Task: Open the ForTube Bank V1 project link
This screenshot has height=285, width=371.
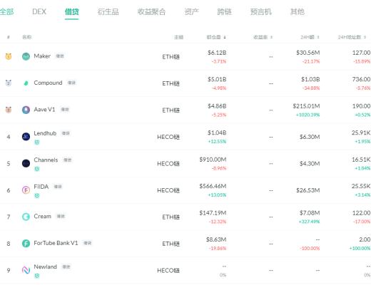Action: point(56,243)
